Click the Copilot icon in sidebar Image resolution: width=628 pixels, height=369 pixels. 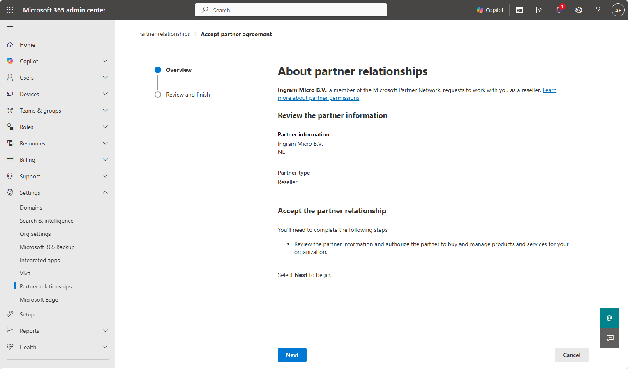pyautogui.click(x=10, y=61)
